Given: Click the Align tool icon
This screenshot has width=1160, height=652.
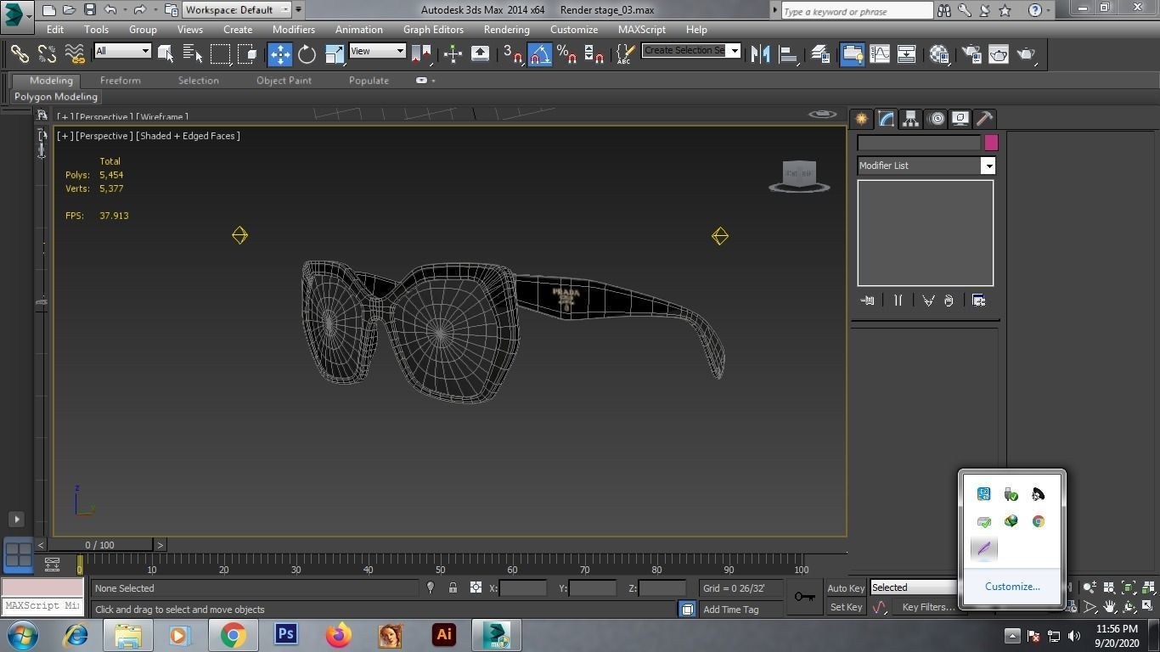Looking at the screenshot, I should click(788, 53).
